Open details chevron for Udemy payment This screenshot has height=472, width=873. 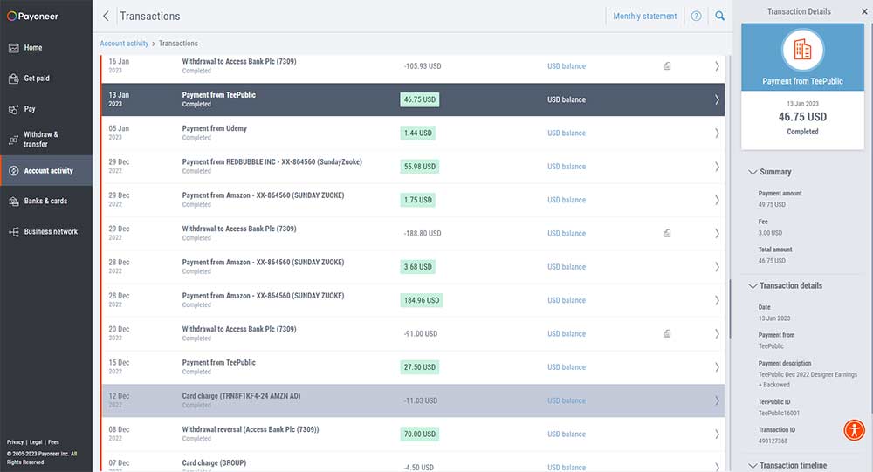(717, 133)
